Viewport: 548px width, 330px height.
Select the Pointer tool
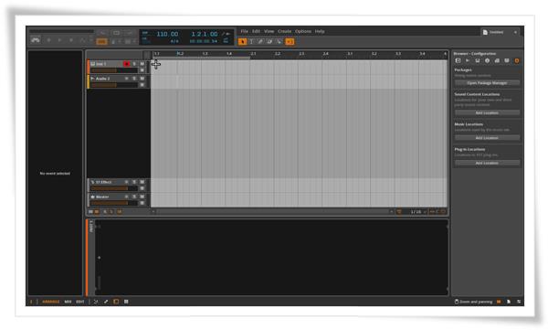click(242, 42)
